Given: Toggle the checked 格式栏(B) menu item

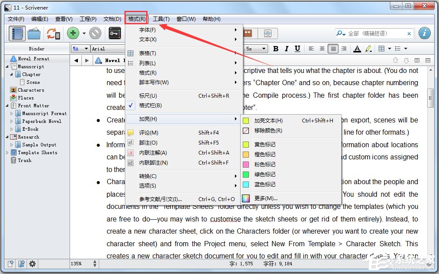Looking at the screenshot, I should (x=184, y=106).
